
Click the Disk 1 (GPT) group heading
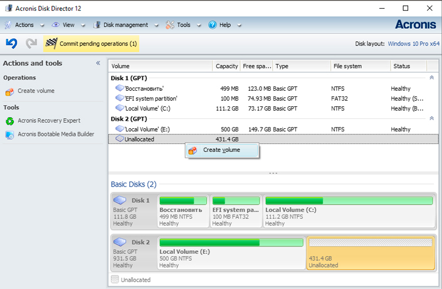pyautogui.click(x=129, y=78)
